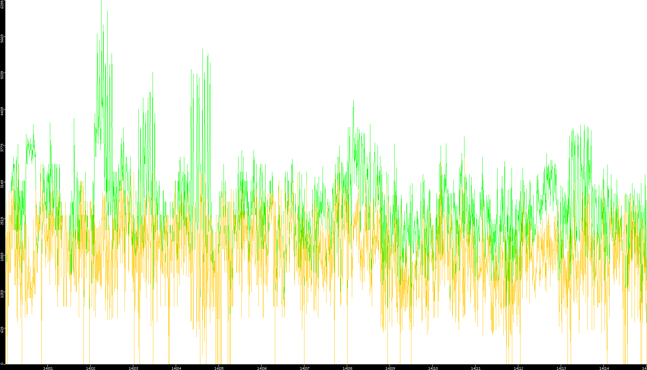Click the 6299 value at top of y-axis
647x370 pixels.
2,4
